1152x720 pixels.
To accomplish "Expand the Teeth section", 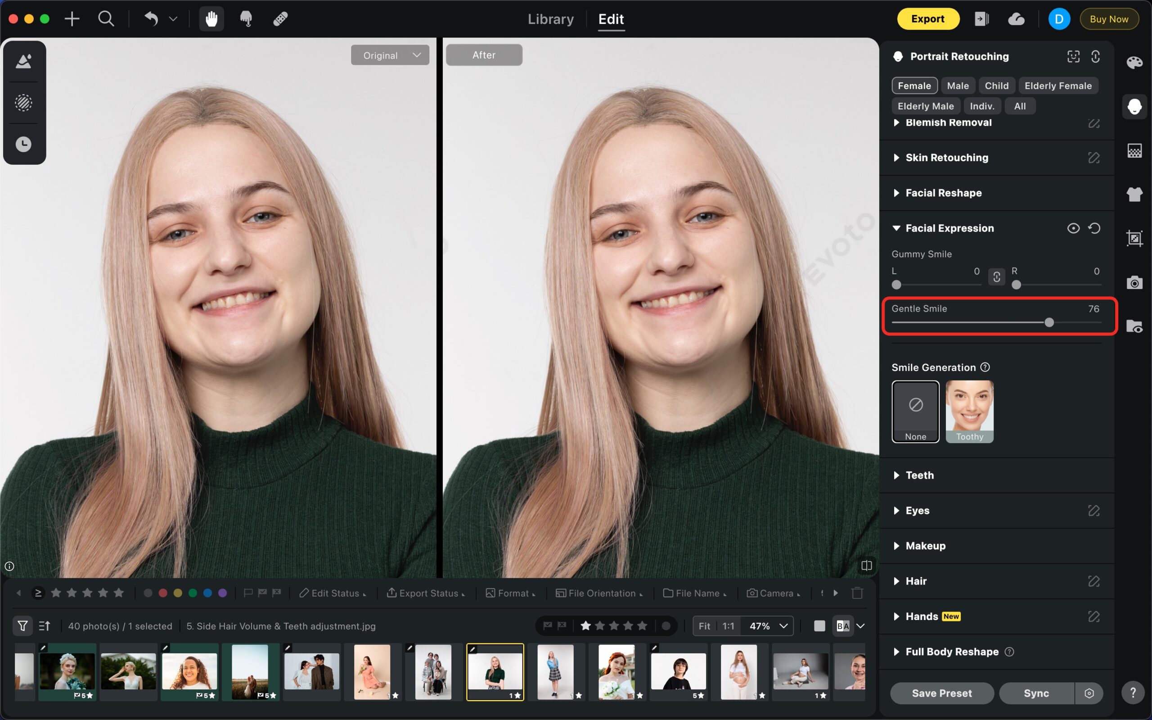I will pos(919,475).
